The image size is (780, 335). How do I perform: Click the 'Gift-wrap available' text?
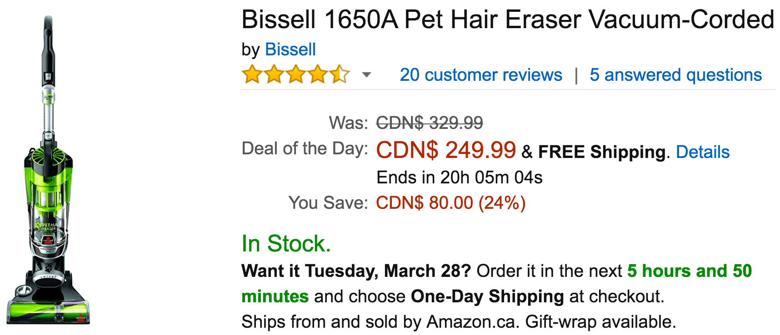600,322
